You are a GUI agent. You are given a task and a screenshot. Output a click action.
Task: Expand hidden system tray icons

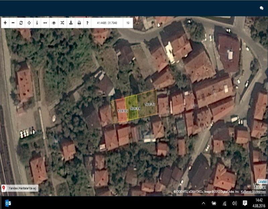point(203,203)
